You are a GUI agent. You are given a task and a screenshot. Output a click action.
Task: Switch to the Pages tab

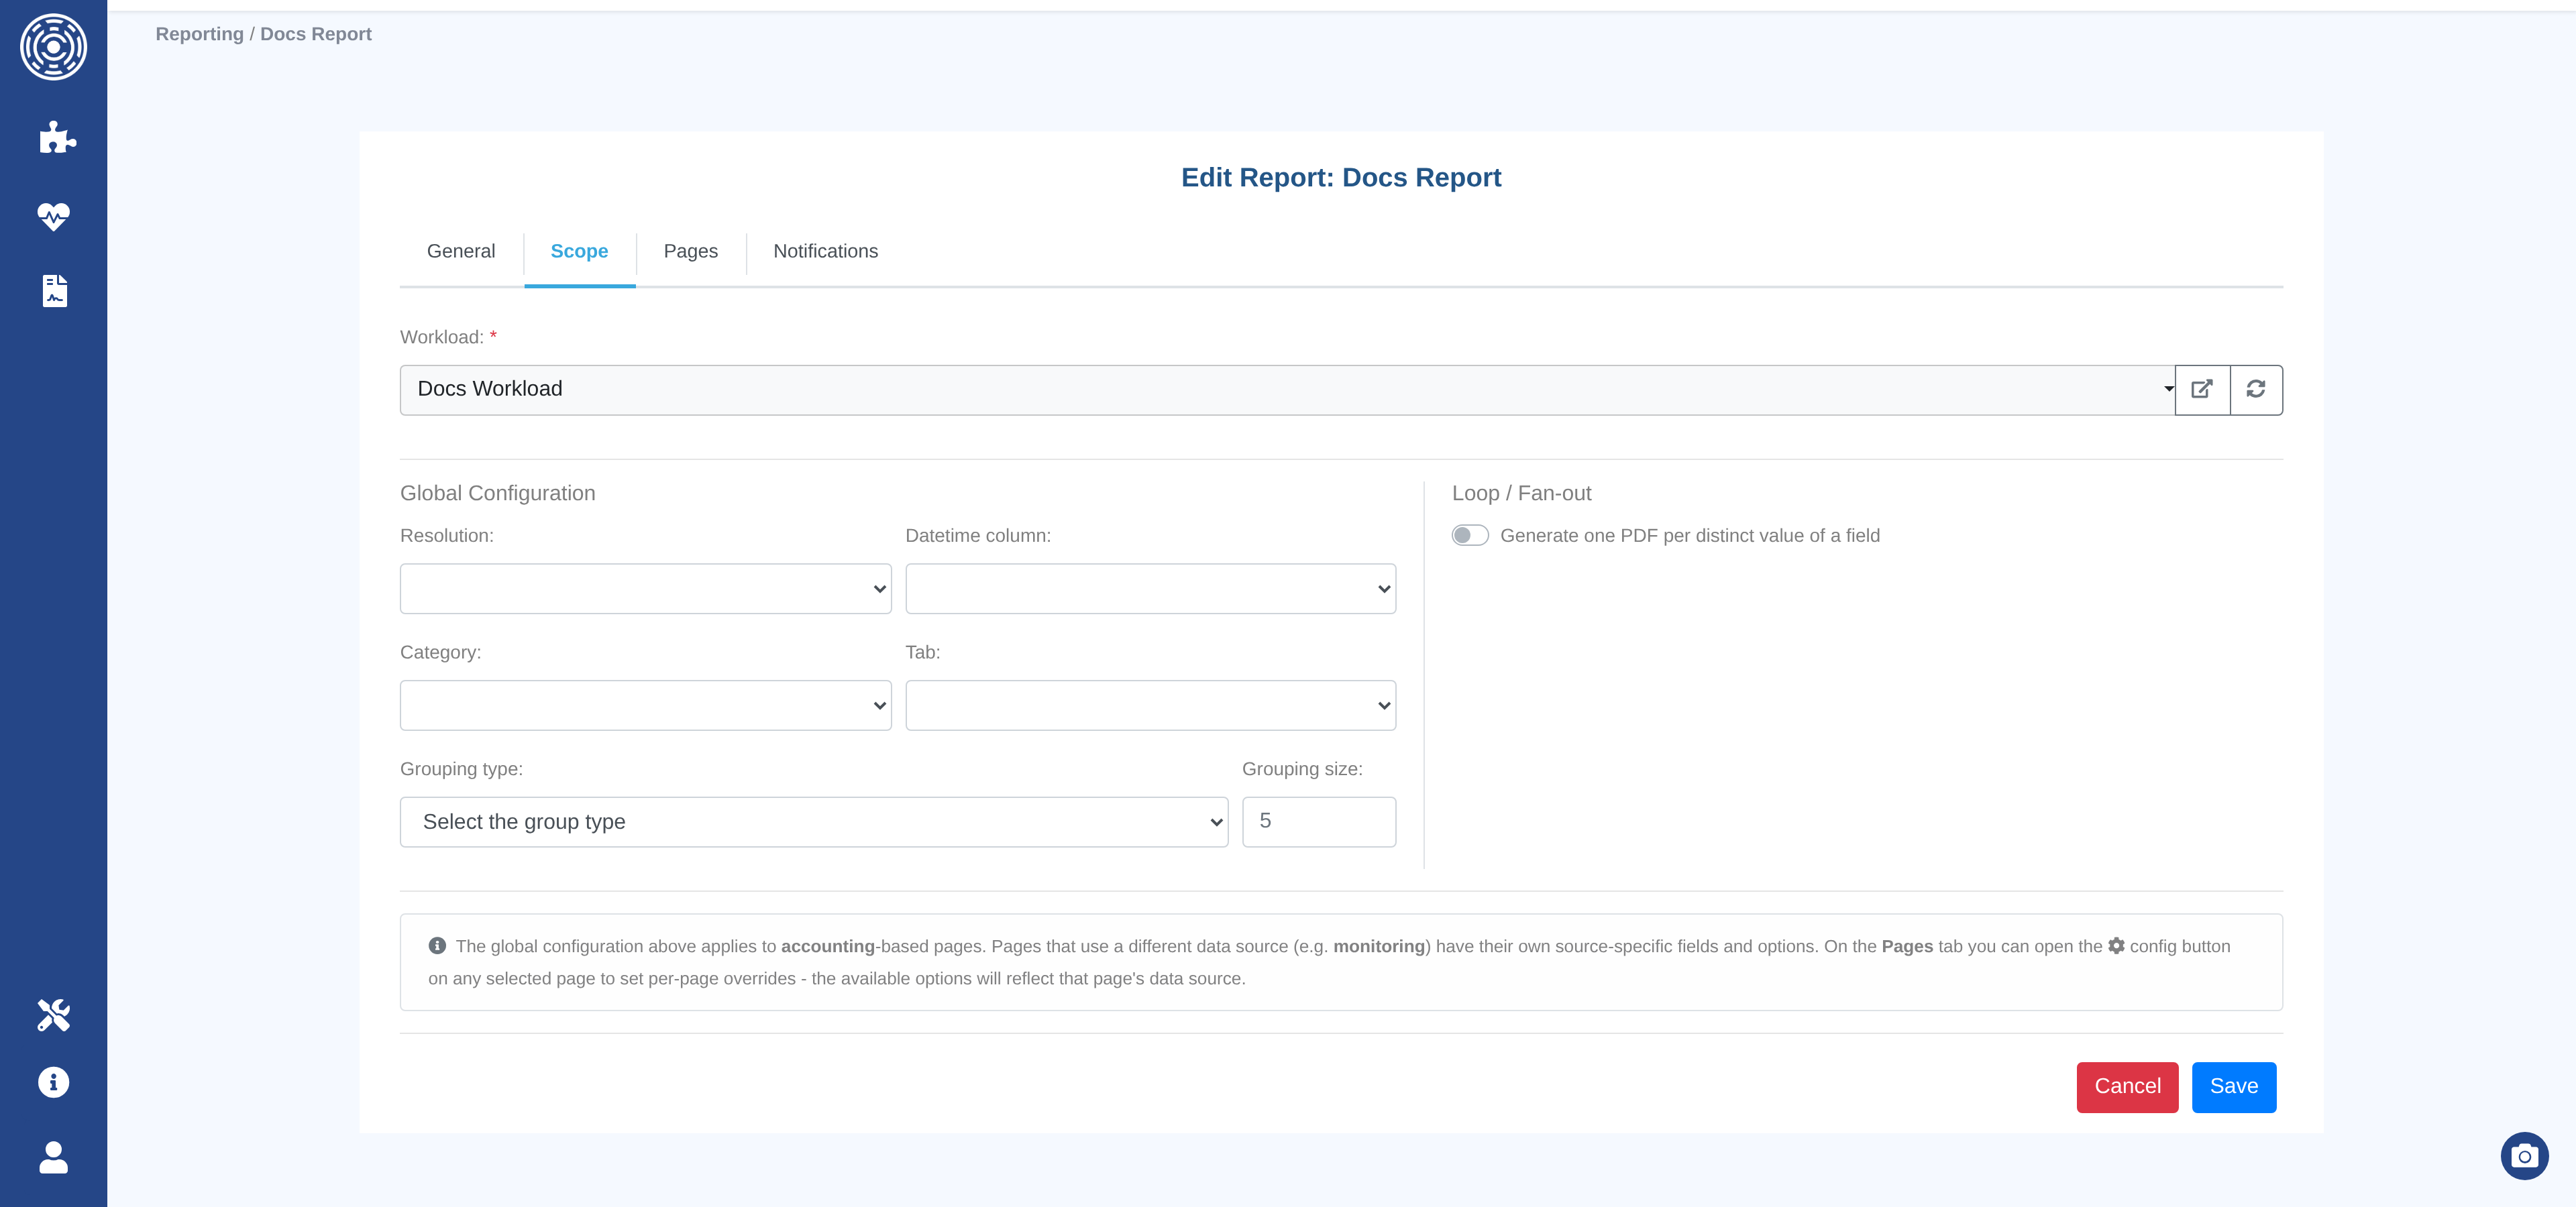pos(690,251)
